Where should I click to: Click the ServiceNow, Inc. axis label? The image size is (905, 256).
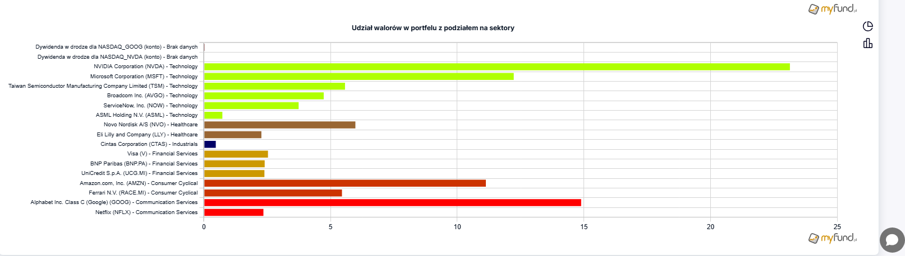coord(150,106)
